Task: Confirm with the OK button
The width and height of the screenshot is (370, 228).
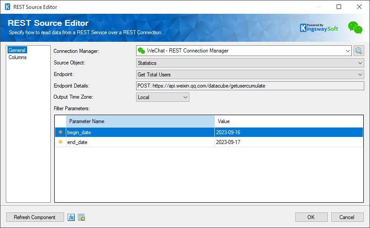Action: (311, 217)
